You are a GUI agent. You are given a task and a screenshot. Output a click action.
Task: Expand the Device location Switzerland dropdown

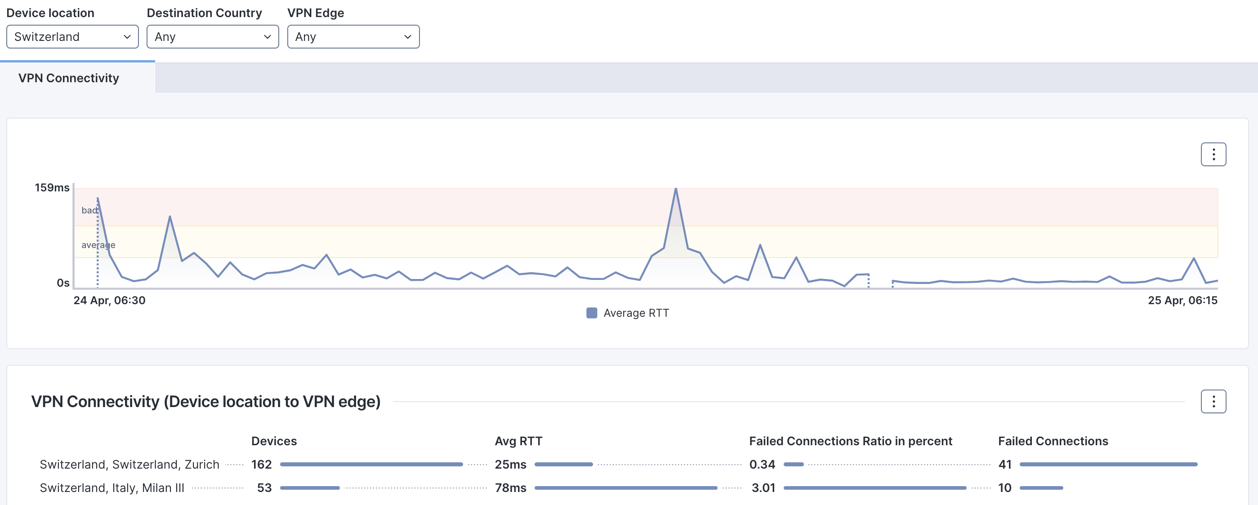72,37
